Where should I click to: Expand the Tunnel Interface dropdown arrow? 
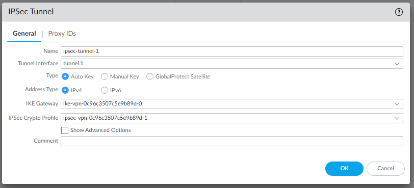[397, 64]
